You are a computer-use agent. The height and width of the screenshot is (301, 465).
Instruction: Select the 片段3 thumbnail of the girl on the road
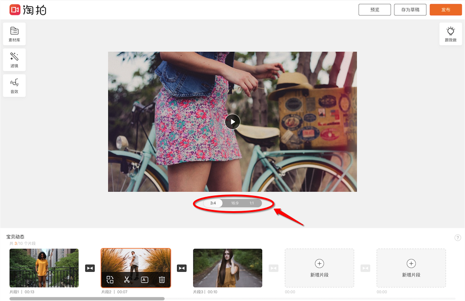click(x=228, y=268)
